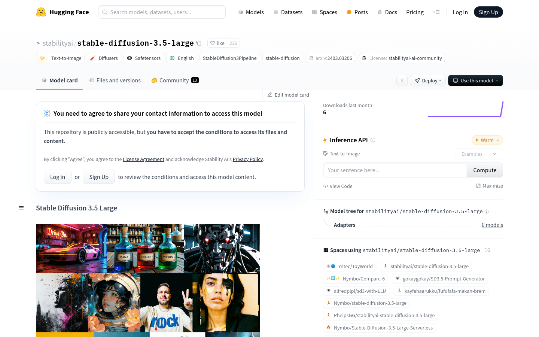Expand the Warm status dropdown
Image resolution: width=539 pixels, height=337 pixels.
pyautogui.click(x=487, y=140)
